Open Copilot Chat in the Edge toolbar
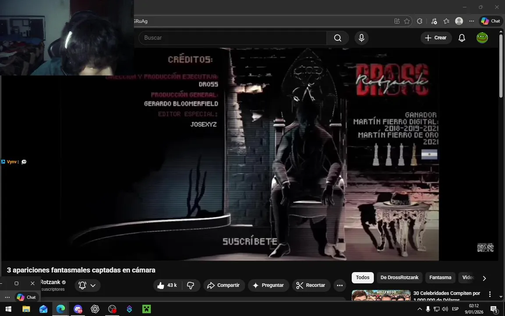Image resolution: width=505 pixels, height=316 pixels. click(491, 21)
